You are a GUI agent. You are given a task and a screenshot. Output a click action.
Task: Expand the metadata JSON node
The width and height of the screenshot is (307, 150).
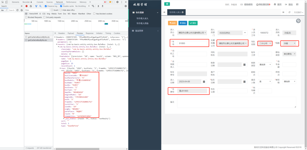60,56
